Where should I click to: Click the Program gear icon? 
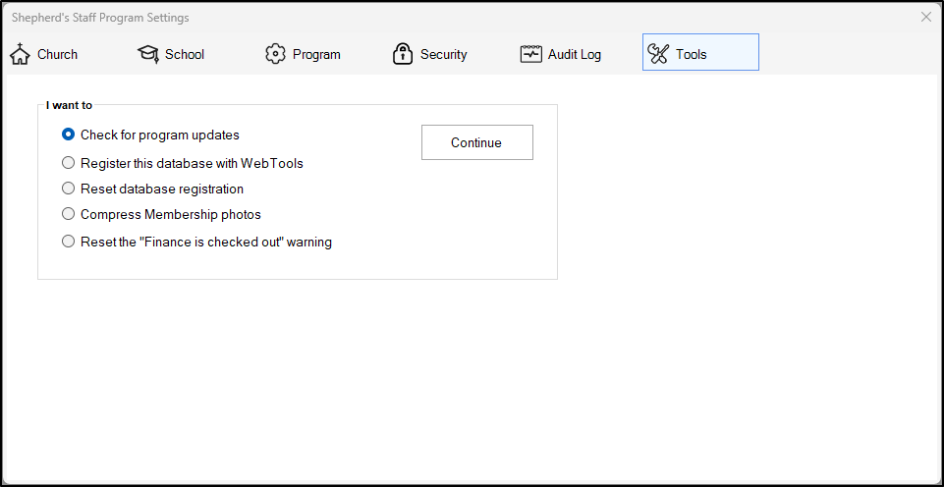275,54
